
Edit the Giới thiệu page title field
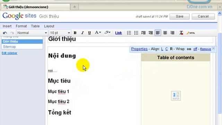pyautogui.click(x=130, y=39)
